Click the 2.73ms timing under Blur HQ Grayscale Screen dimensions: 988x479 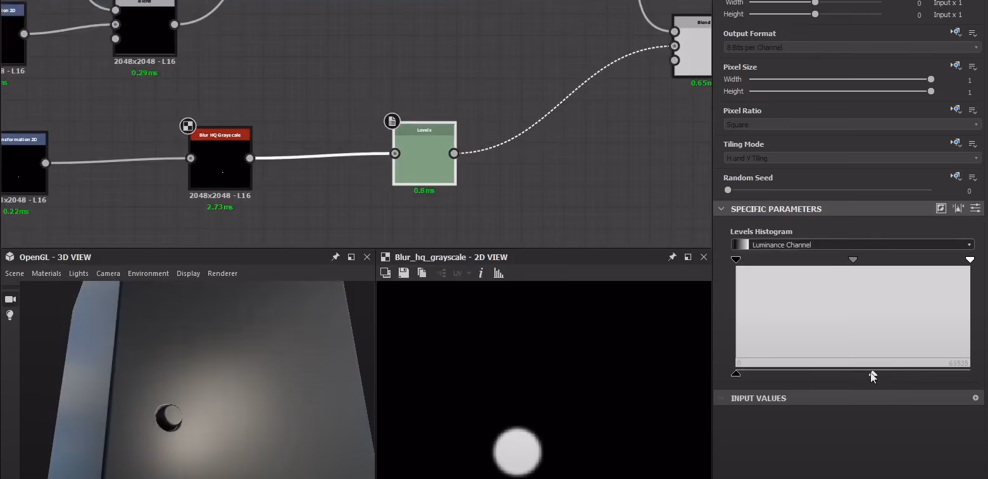point(220,207)
